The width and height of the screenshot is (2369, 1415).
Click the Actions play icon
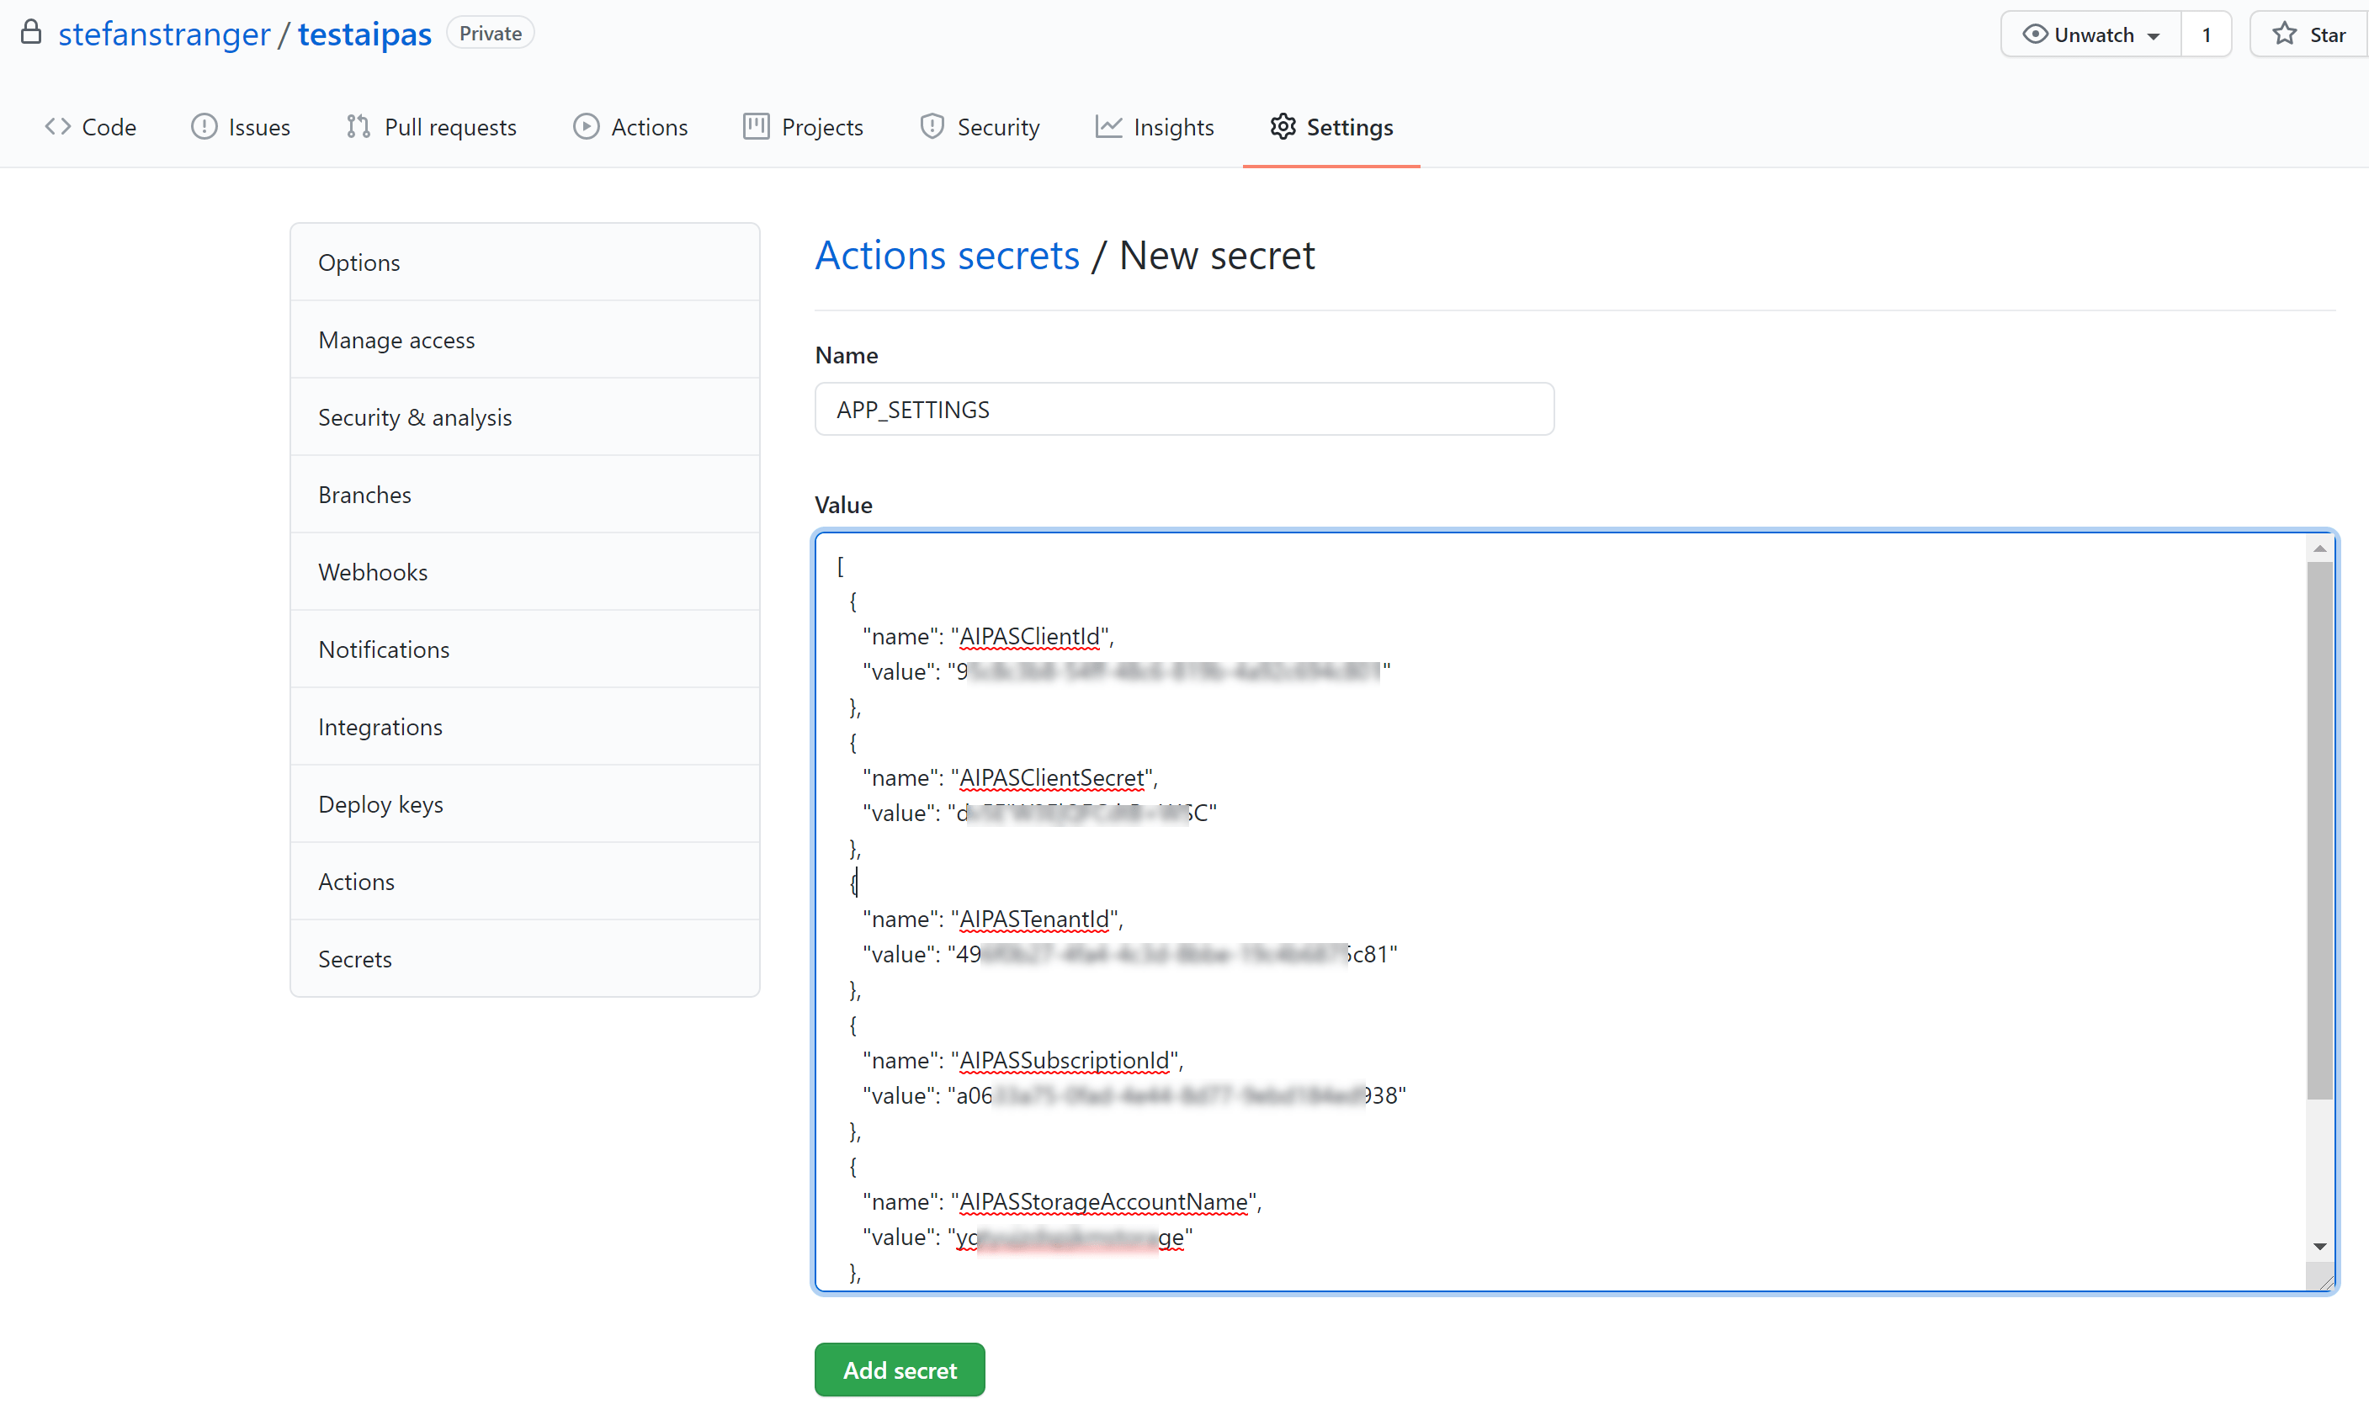(586, 127)
